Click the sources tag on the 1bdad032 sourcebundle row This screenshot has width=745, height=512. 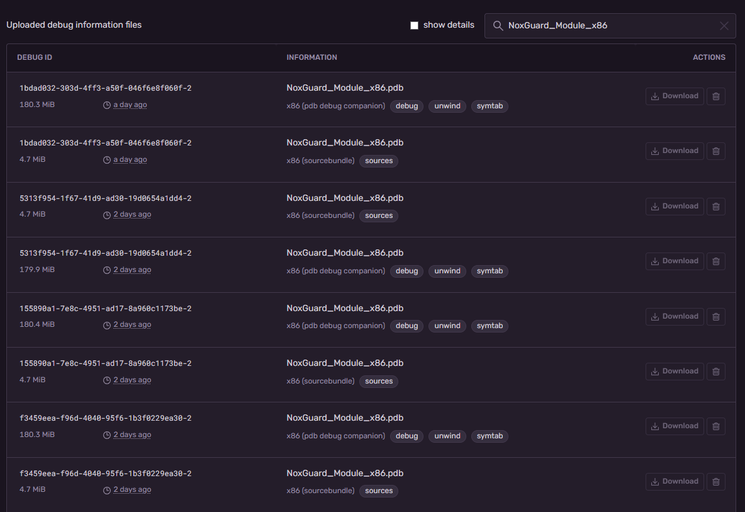tap(379, 161)
